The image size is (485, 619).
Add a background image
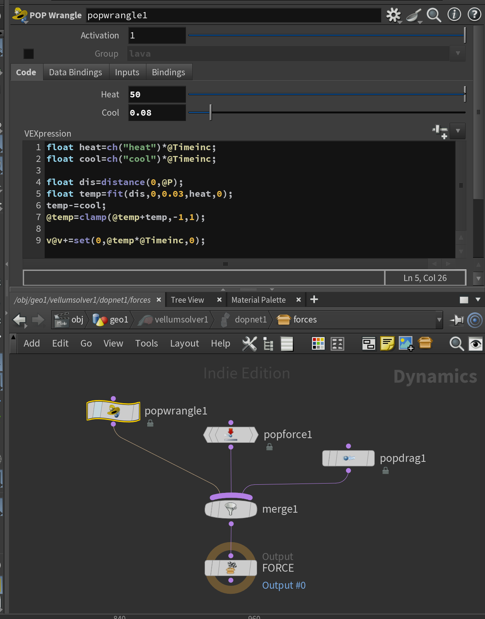(x=406, y=343)
